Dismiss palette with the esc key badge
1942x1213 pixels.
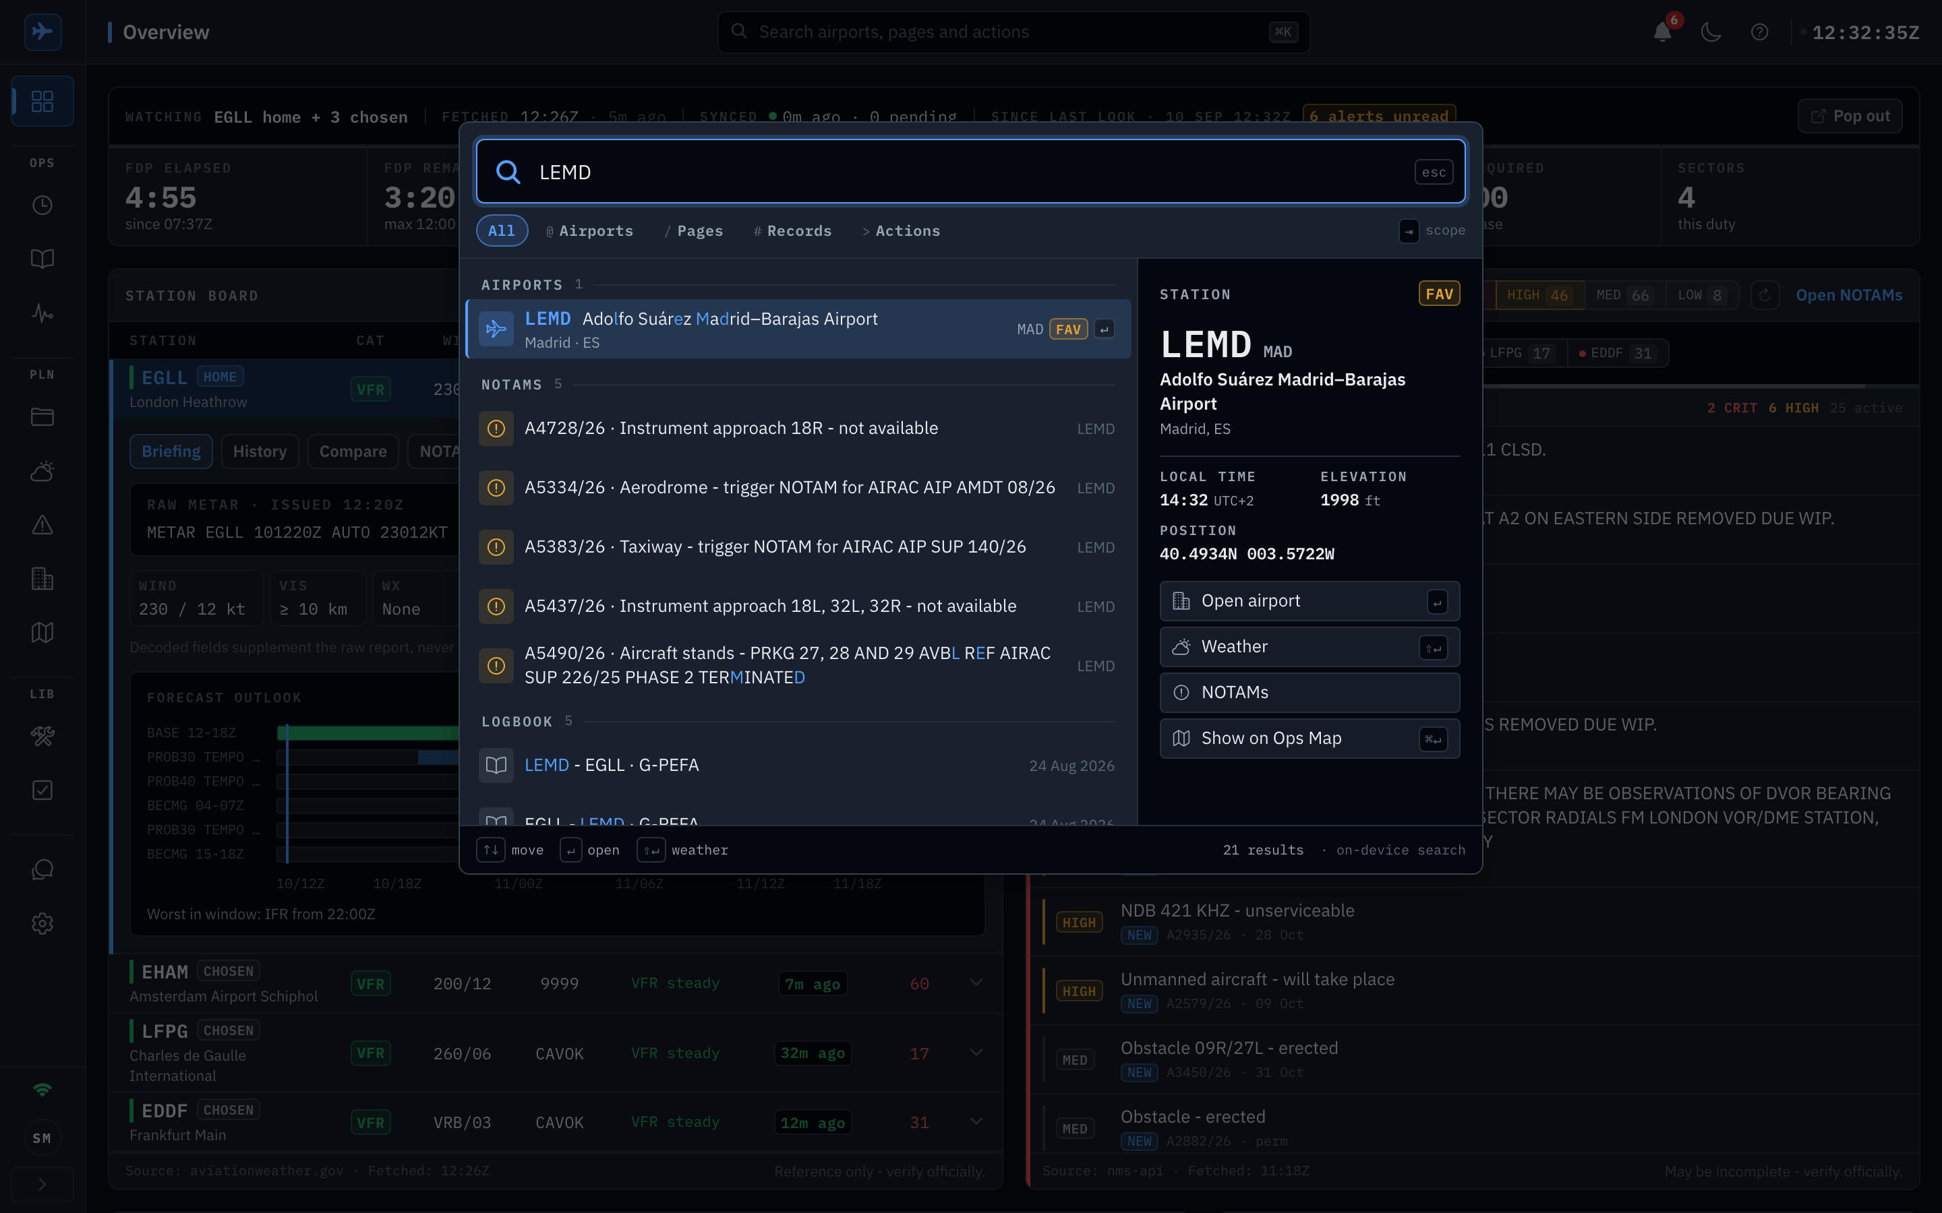pos(1433,172)
